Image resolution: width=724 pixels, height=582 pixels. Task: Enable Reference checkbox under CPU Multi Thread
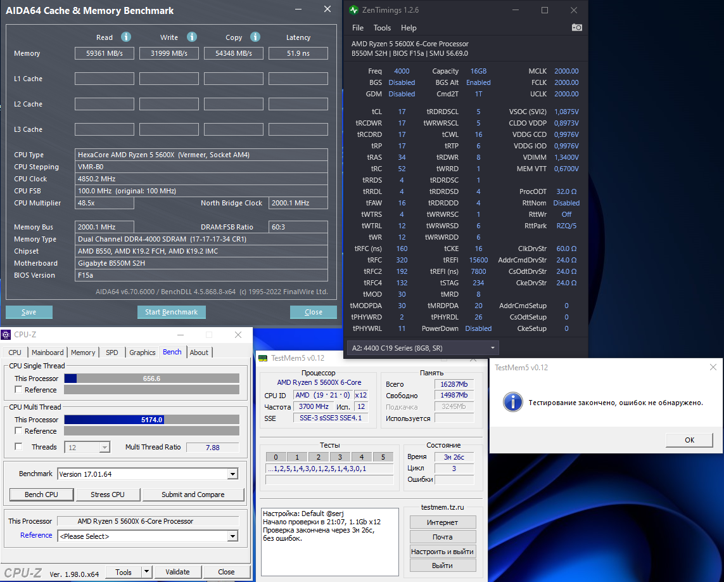18,431
